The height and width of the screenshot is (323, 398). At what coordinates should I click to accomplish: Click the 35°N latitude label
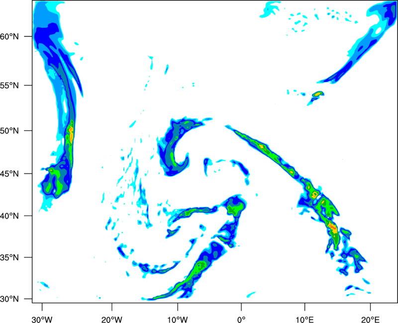pos(9,257)
